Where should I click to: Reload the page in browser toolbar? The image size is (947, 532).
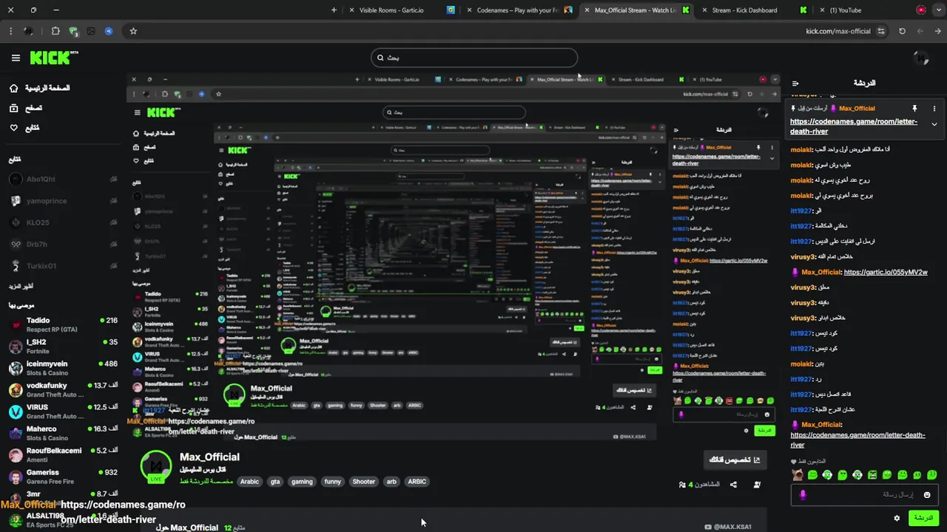point(902,31)
